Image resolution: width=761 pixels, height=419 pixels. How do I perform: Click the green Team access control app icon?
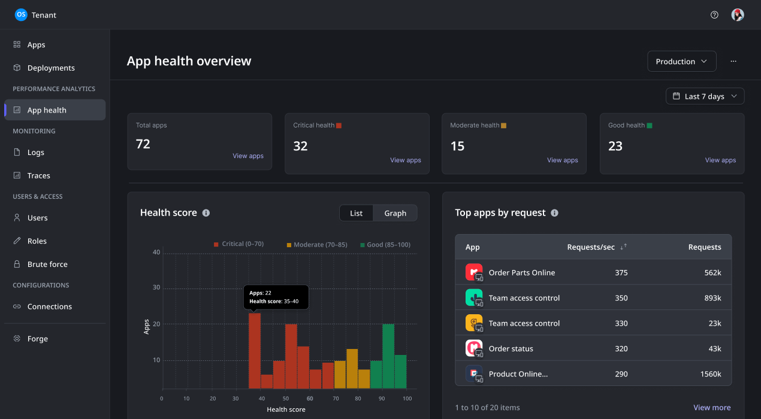click(x=474, y=297)
